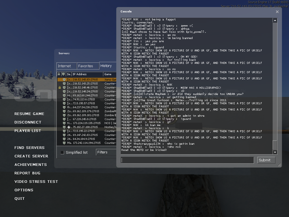Select server 216.52.143.25:27015 row
This screenshot has width=289, height=217.
[87, 83]
